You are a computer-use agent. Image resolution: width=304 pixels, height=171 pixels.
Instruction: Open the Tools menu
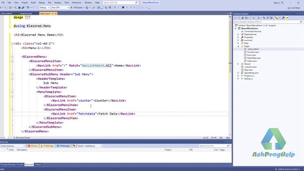(66, 3)
